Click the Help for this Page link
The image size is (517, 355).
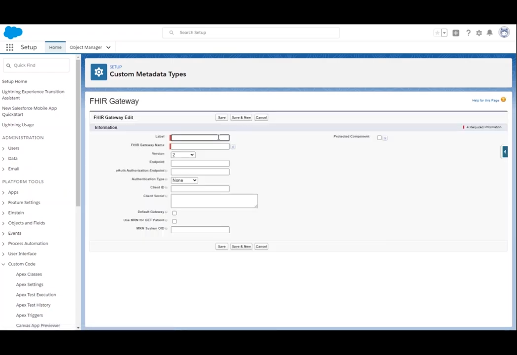[x=485, y=100]
